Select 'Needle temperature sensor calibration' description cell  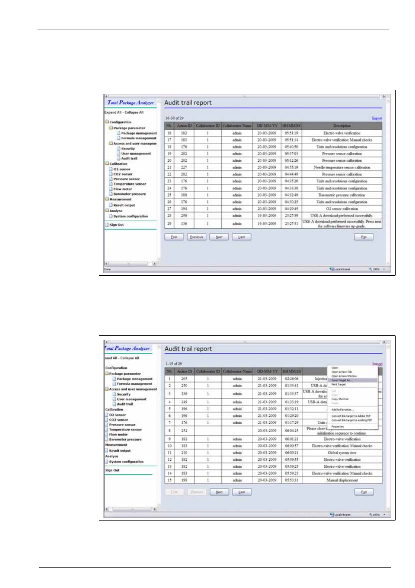(x=342, y=167)
